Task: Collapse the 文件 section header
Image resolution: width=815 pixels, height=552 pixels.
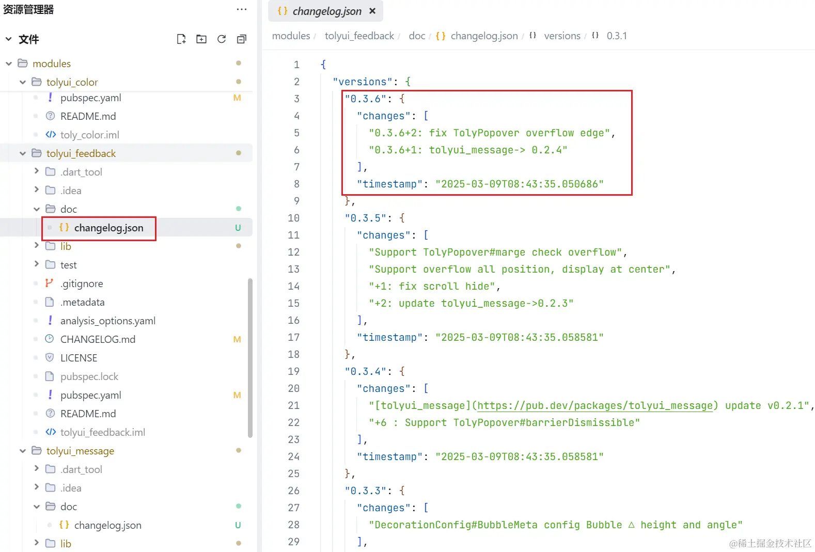Action: (9, 39)
